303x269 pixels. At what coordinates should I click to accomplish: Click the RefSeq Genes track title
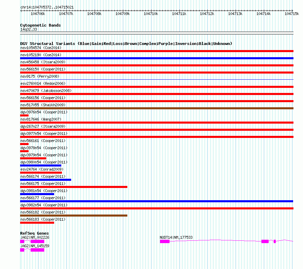click(x=34, y=233)
